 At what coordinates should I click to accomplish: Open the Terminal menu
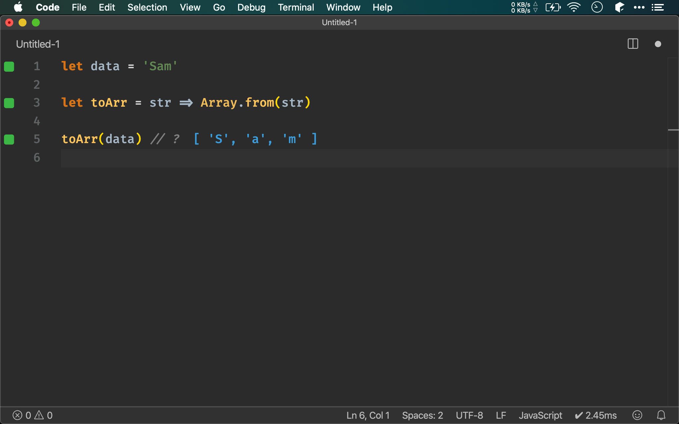click(296, 7)
